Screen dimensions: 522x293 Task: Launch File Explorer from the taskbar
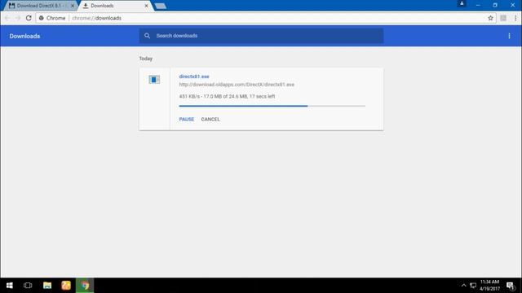pyautogui.click(x=47, y=286)
